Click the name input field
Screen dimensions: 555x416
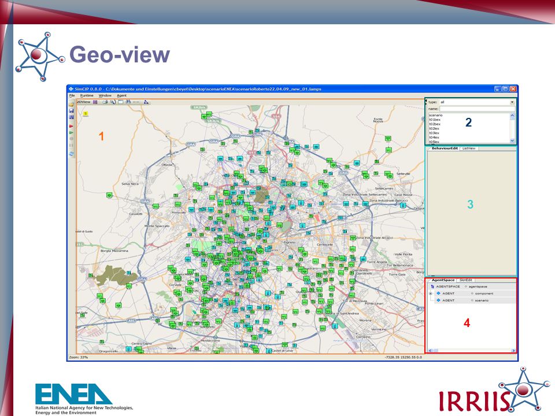coord(477,109)
